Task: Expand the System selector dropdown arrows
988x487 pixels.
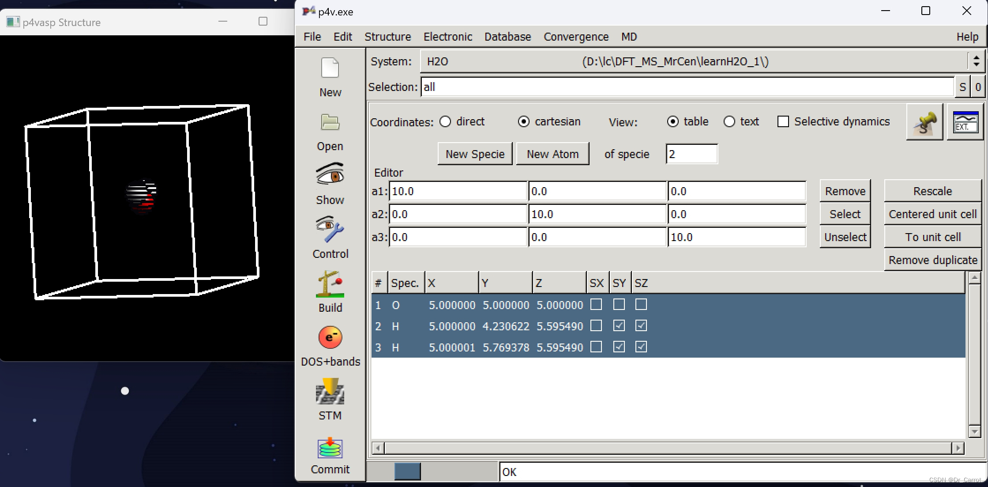Action: coord(976,61)
